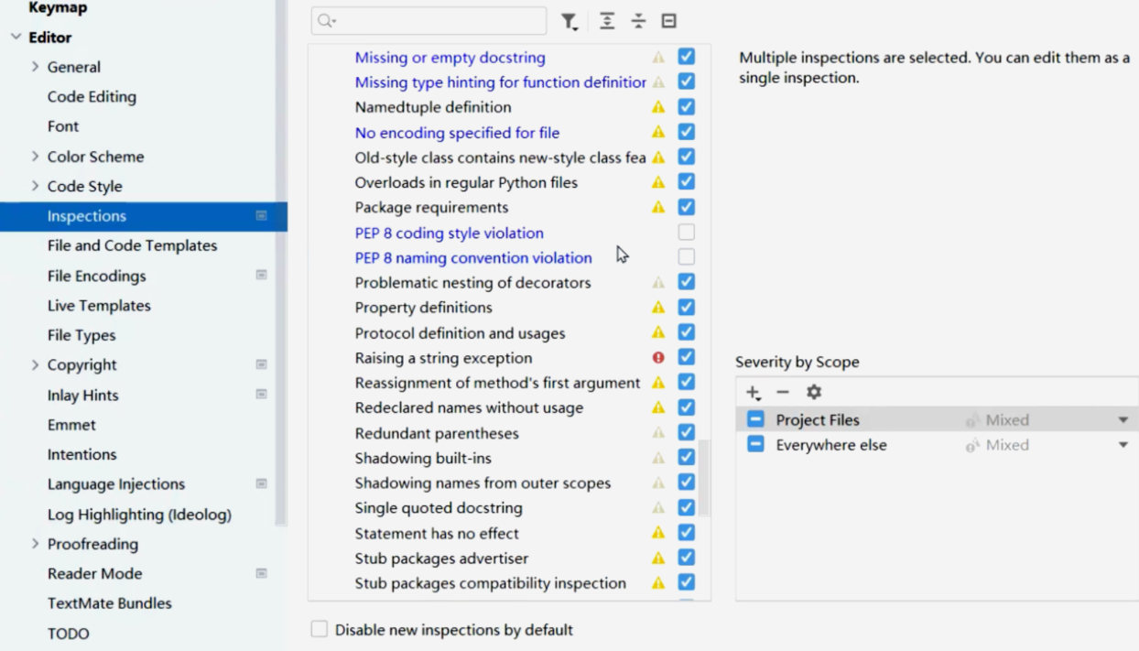
Task: Click weak warning icon for Shadowing built-ins
Action: (x=658, y=458)
